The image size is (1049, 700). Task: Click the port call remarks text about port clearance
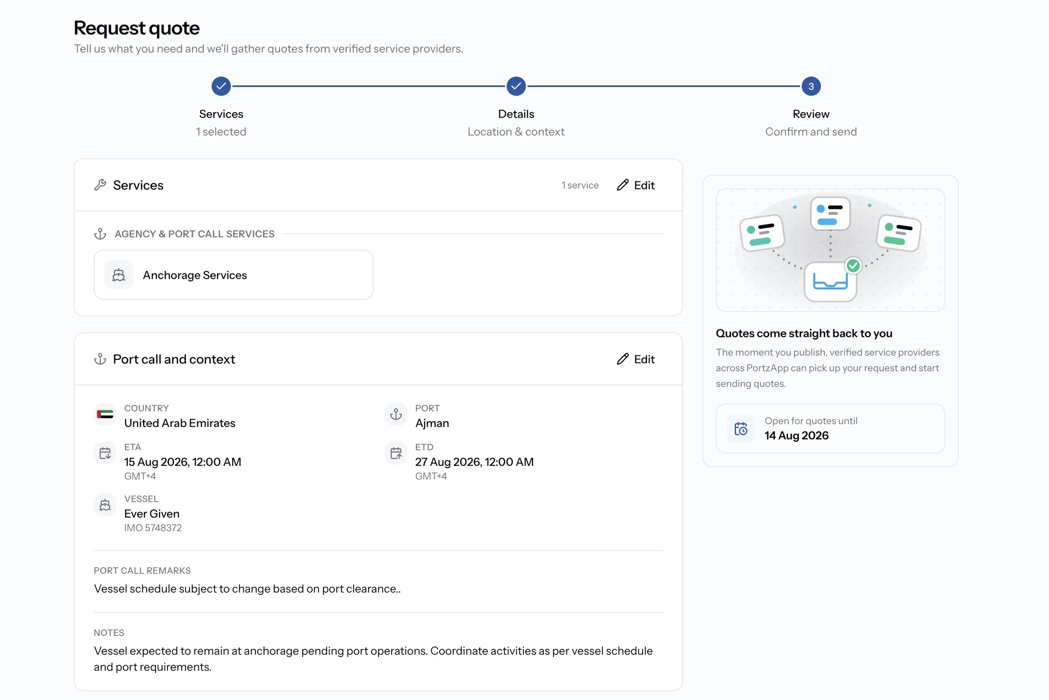pos(247,589)
